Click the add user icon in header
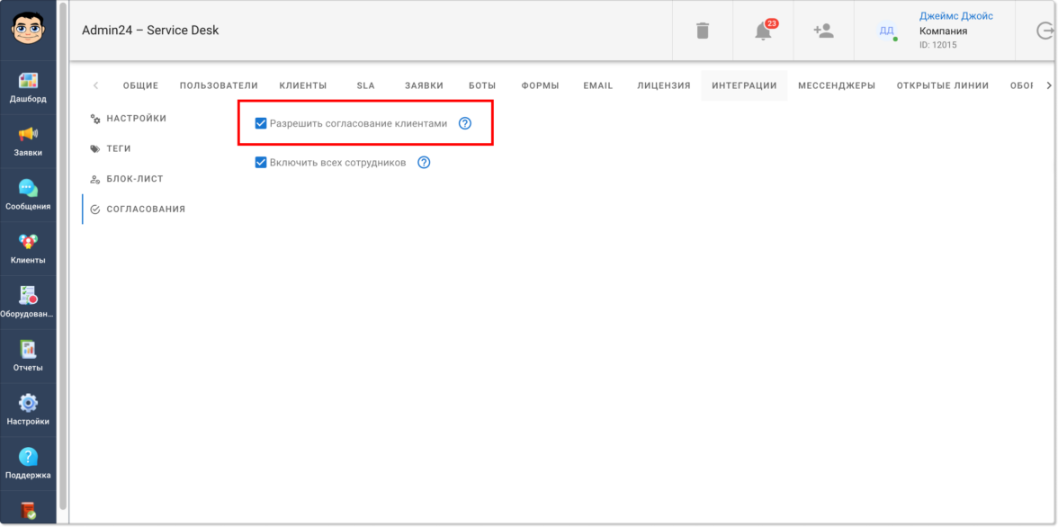Image resolution: width=1058 pixels, height=527 pixels. [824, 31]
